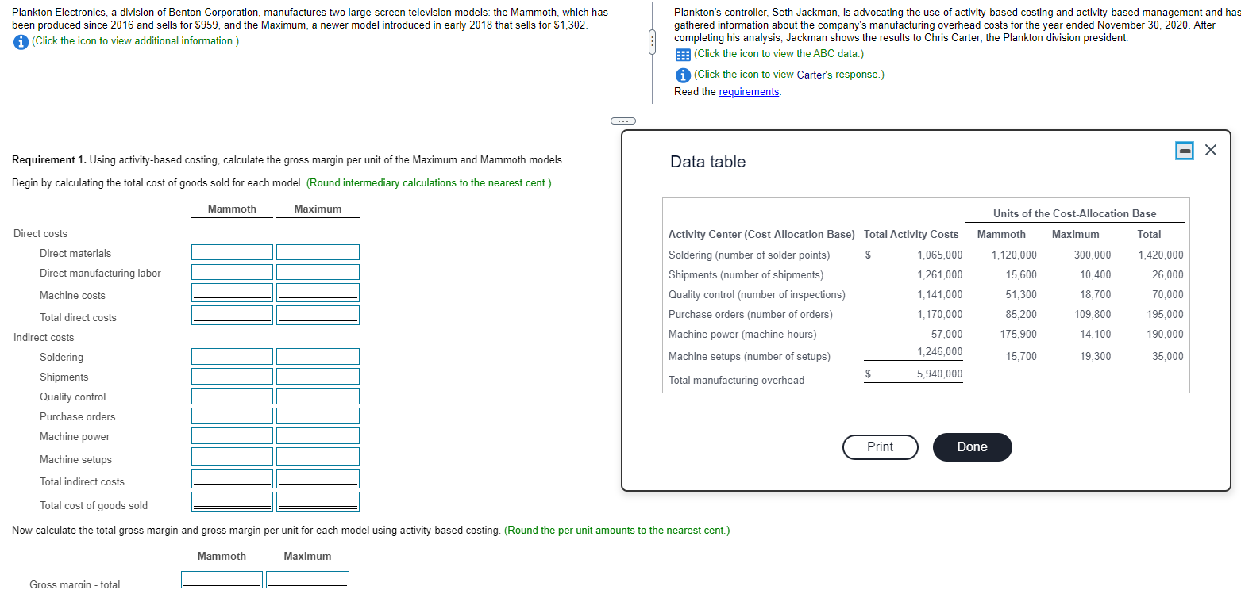Open the additional information icon
This screenshot has width=1241, height=590.
click(20, 41)
